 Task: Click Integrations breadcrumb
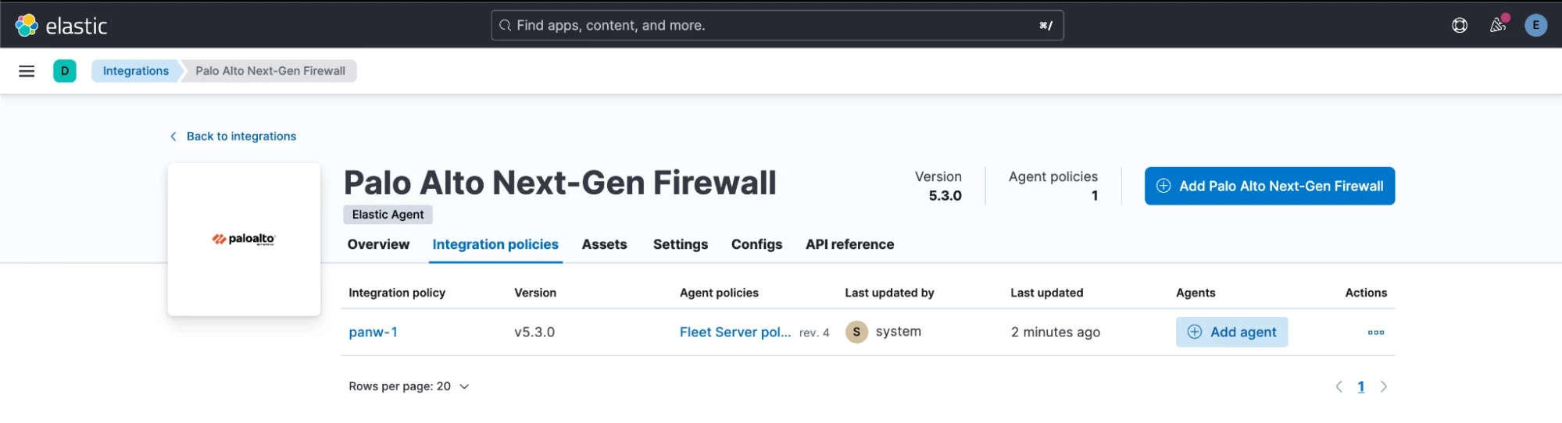point(136,71)
